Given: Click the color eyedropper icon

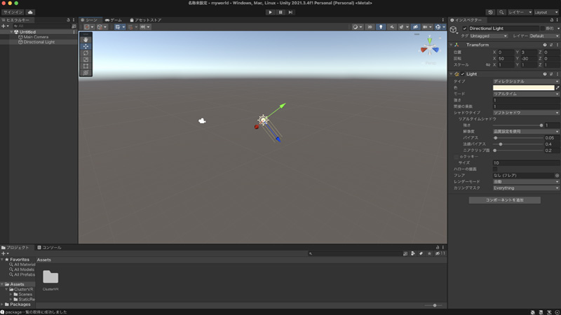Looking at the screenshot, I should [x=557, y=87].
